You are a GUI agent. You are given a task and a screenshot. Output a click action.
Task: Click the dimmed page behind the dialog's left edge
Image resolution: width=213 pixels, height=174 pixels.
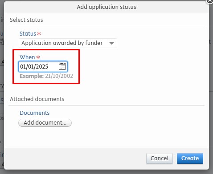2,89
